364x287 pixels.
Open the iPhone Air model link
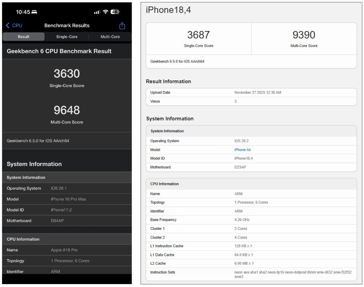click(243, 150)
